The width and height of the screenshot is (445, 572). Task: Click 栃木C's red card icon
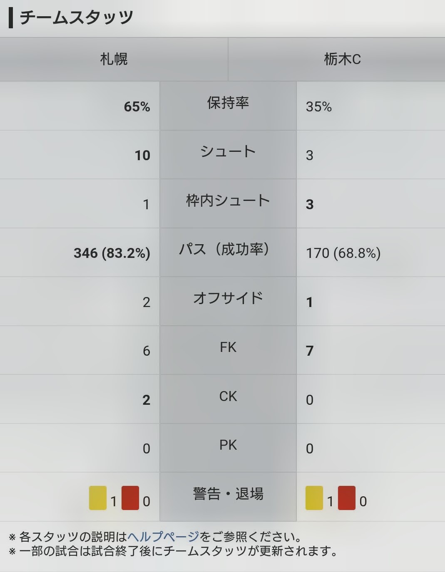(347, 498)
